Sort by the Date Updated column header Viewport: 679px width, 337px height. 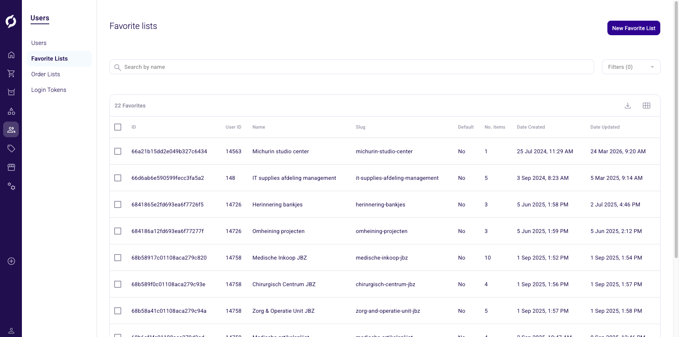pos(605,127)
